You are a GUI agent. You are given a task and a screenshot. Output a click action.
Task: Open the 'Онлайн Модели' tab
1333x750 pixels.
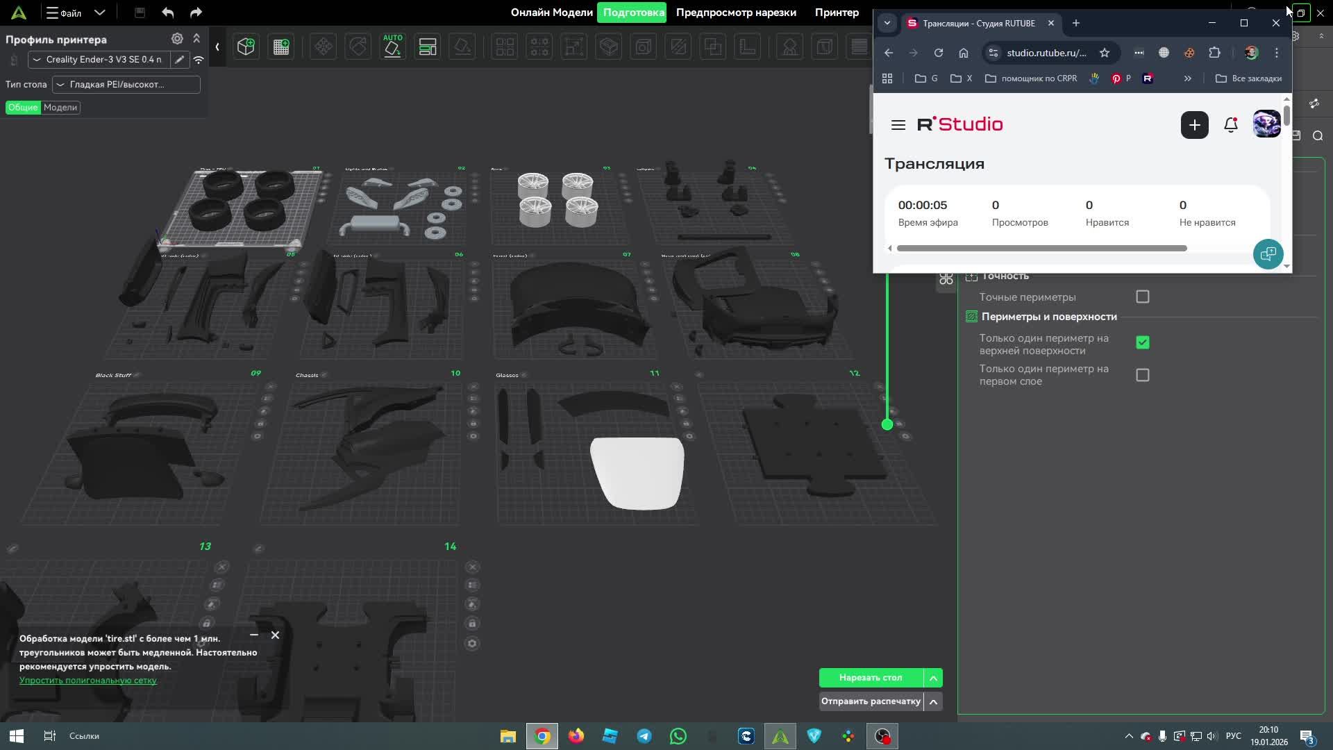(x=552, y=12)
